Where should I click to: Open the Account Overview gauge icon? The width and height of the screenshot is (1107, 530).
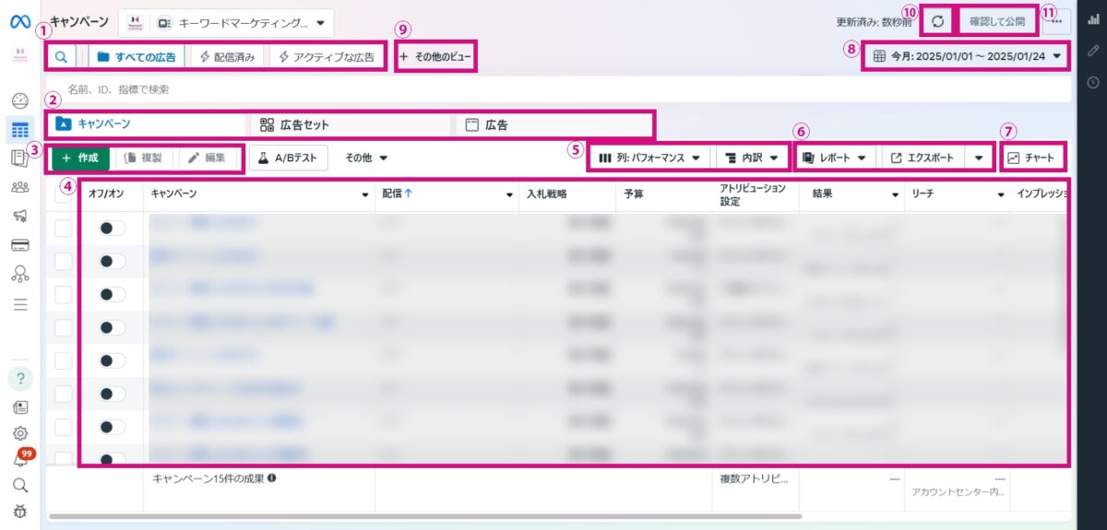(19, 100)
